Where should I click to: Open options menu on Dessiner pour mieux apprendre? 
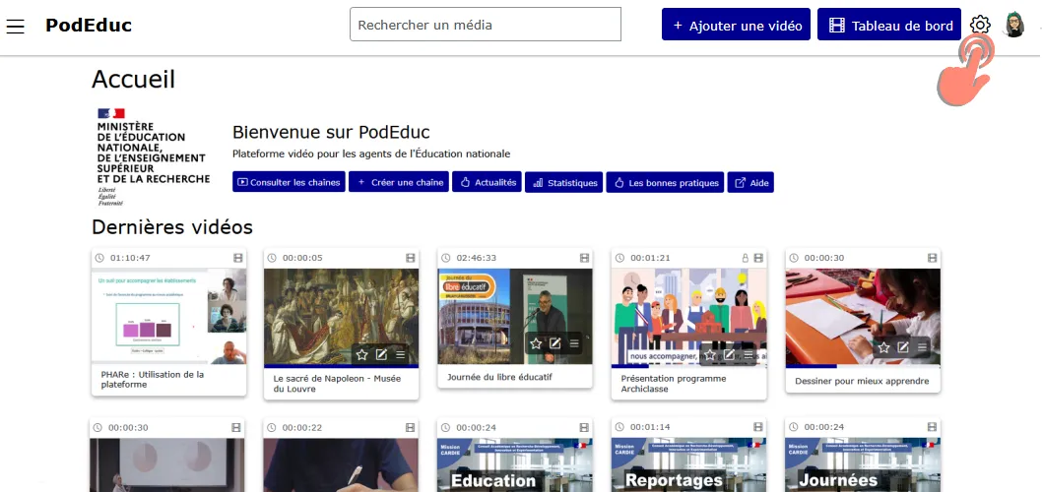click(923, 347)
